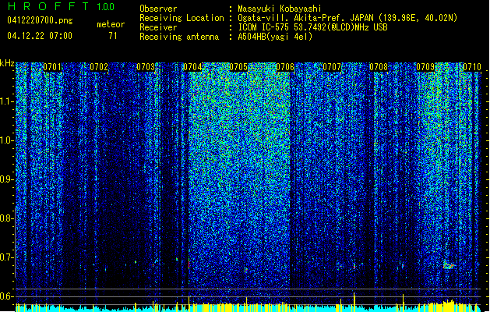The image size is (490, 312).
Task: Click the kHz axis unit label
Action: tap(7, 63)
